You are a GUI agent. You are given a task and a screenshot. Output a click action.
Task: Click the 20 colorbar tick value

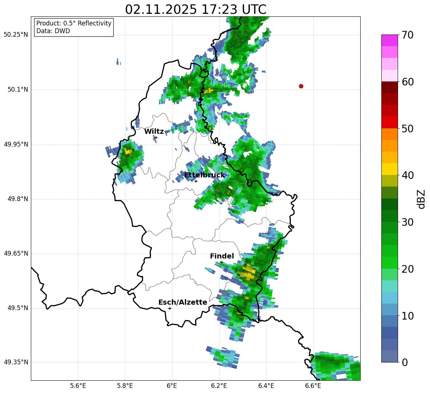tap(407, 269)
